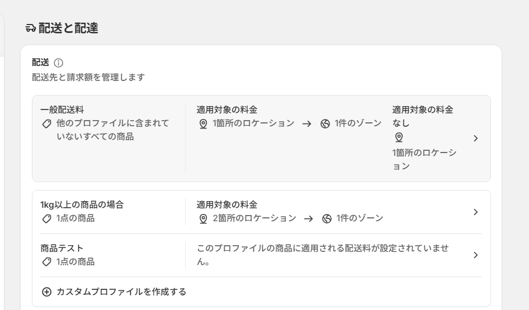This screenshot has width=529, height=310.
Task: Open the 商品テスト shipping profile
Action: 62,249
